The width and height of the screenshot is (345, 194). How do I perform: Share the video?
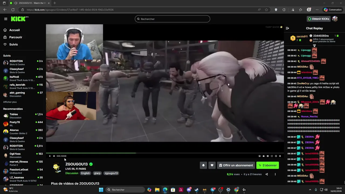(x=267, y=174)
